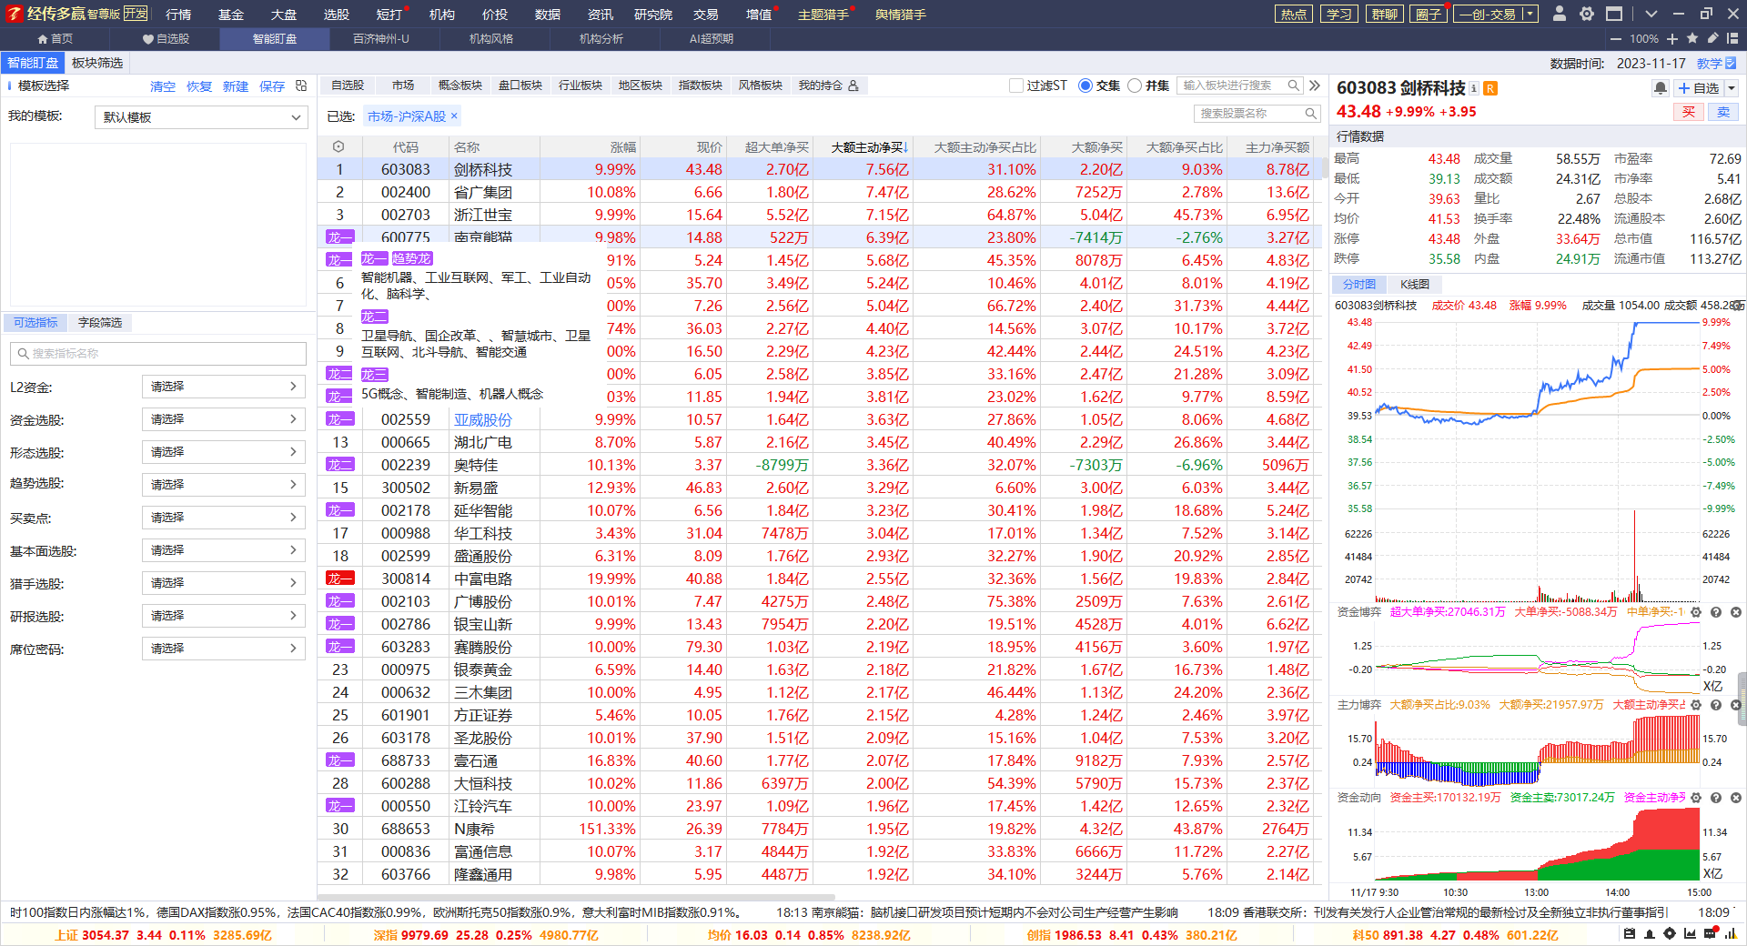Open the dropdown arrow beside 自选 button

click(1732, 88)
